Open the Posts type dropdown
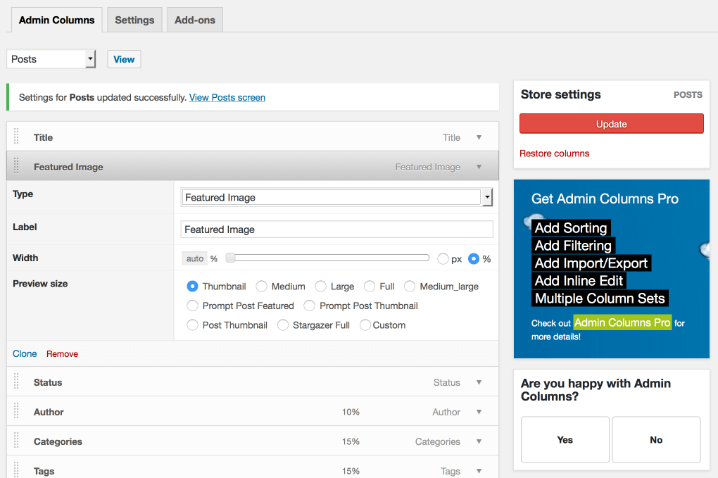The width and height of the screenshot is (718, 478). pos(51,59)
